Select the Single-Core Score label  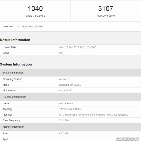pos(35,16)
